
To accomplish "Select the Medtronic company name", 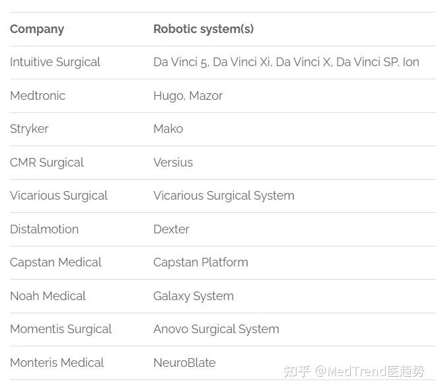I will (38, 96).
